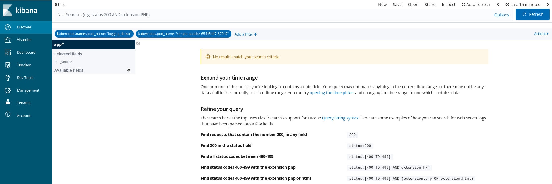Open the Available fields settings gear

pos(129,70)
